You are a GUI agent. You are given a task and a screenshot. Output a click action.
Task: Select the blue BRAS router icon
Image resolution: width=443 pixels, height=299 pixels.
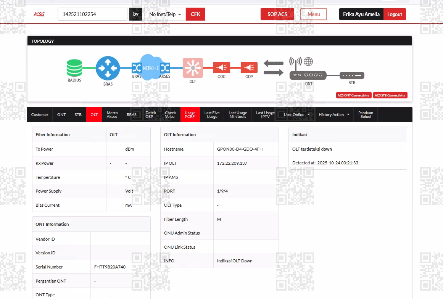108,68
